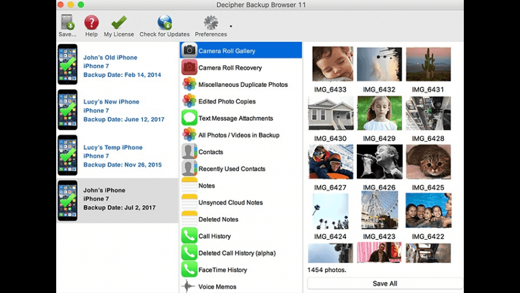Select the John's iPhone backup name
The image size is (520, 293).
pyautogui.click(x=104, y=190)
